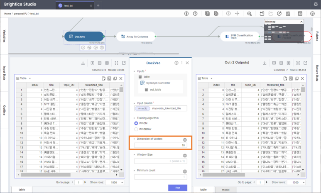This screenshot has height=193, width=321.
Task: Click the undo arrow icon in toolbar
Action: (x=262, y=14)
